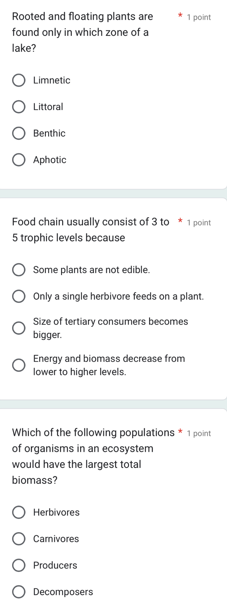The height and width of the screenshot is (614, 227).
Task: Click the rooted and floating plants question text
Action: [82, 32]
